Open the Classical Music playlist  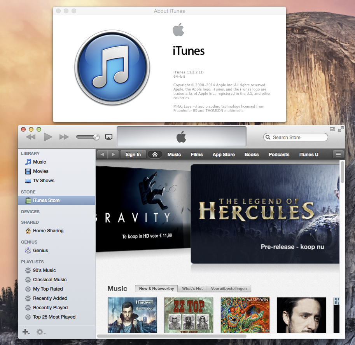click(57, 280)
